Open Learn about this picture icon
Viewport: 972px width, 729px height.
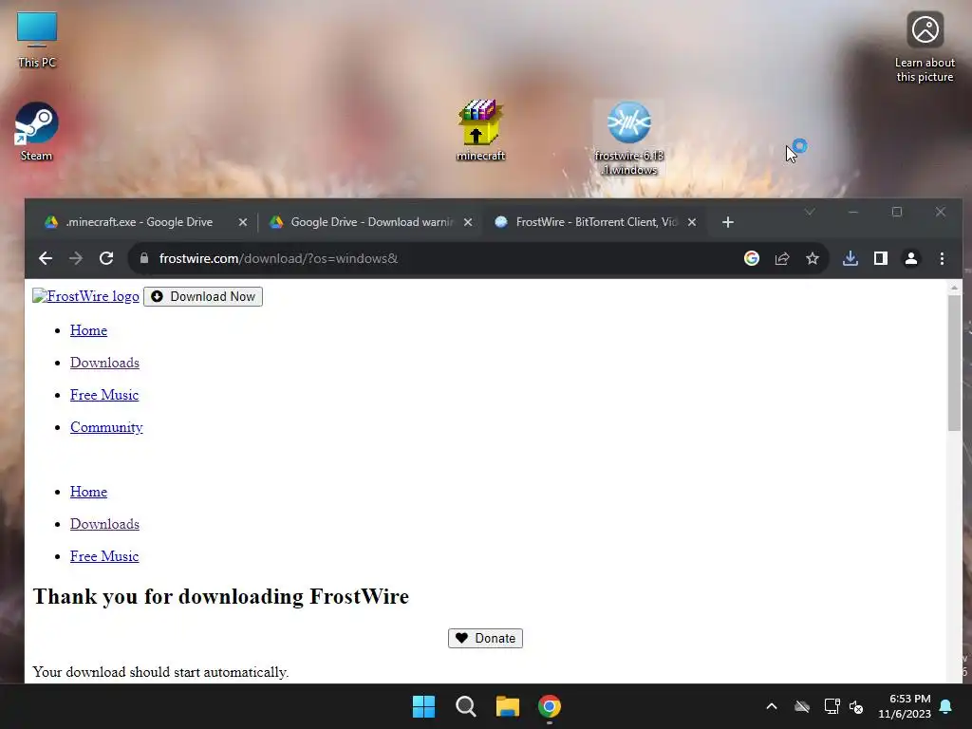(x=925, y=47)
